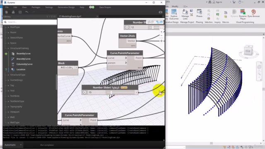Open the Settings menu in Dynamo

[x=49, y=7]
